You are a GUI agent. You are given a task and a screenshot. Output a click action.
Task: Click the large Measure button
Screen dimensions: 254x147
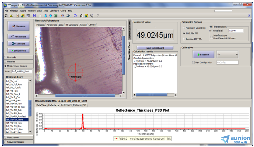(x=18, y=26)
